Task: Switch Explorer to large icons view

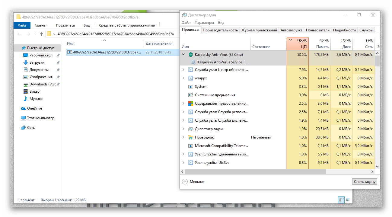Action: pyautogui.click(x=348, y=200)
